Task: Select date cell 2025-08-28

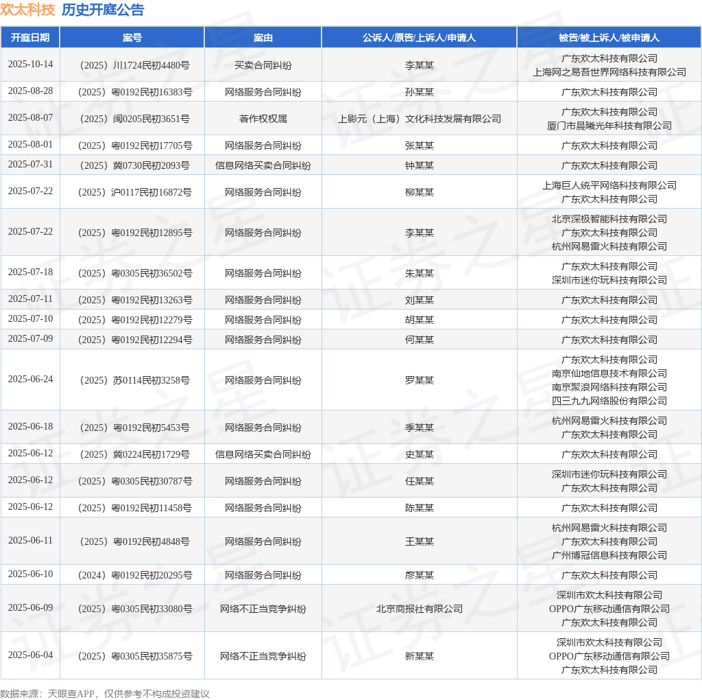Action: point(30,91)
